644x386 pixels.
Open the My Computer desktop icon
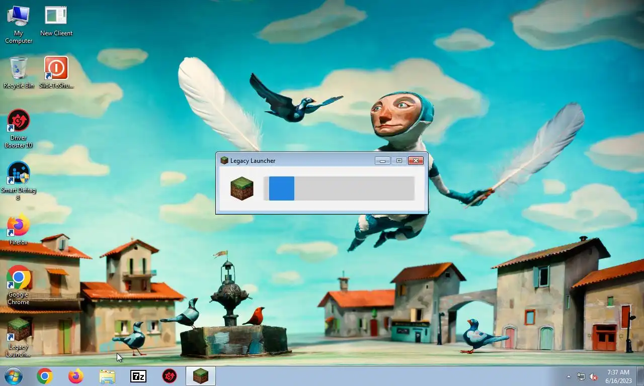[x=19, y=25]
